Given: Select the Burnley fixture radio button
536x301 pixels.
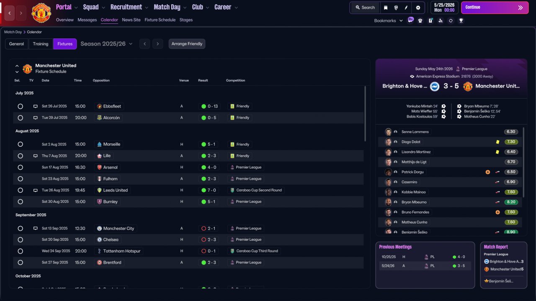Looking at the screenshot, I should pyautogui.click(x=20, y=202).
